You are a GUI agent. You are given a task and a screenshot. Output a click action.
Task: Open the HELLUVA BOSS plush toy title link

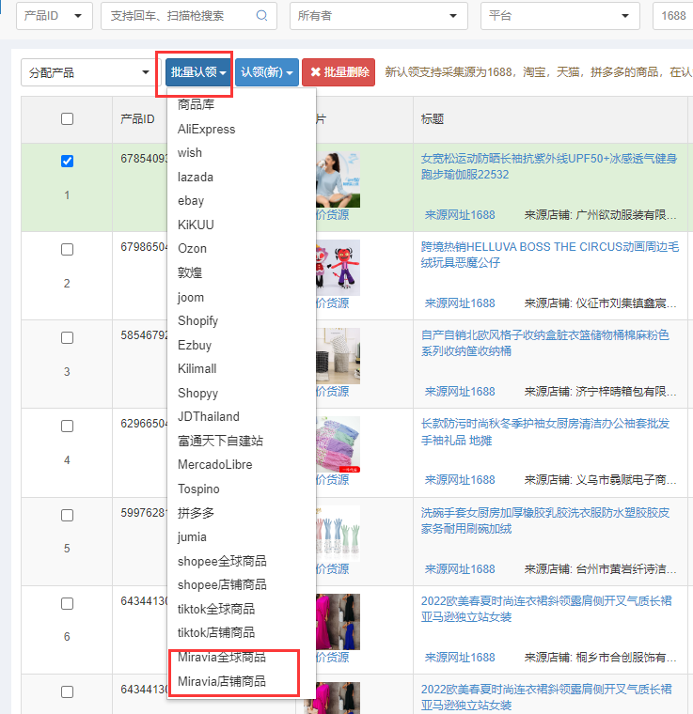(549, 255)
